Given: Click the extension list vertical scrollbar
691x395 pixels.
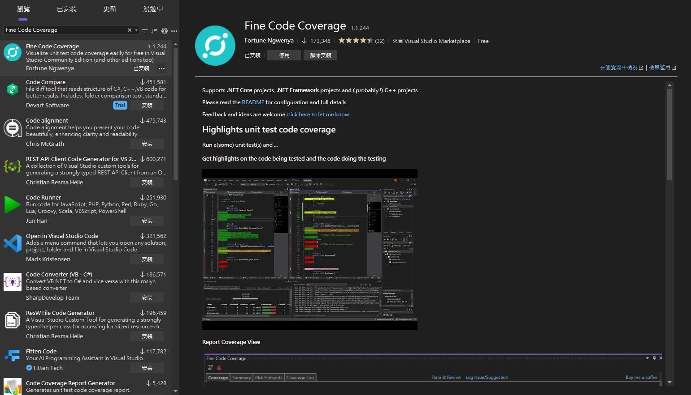Looking at the screenshot, I should pos(175,112).
